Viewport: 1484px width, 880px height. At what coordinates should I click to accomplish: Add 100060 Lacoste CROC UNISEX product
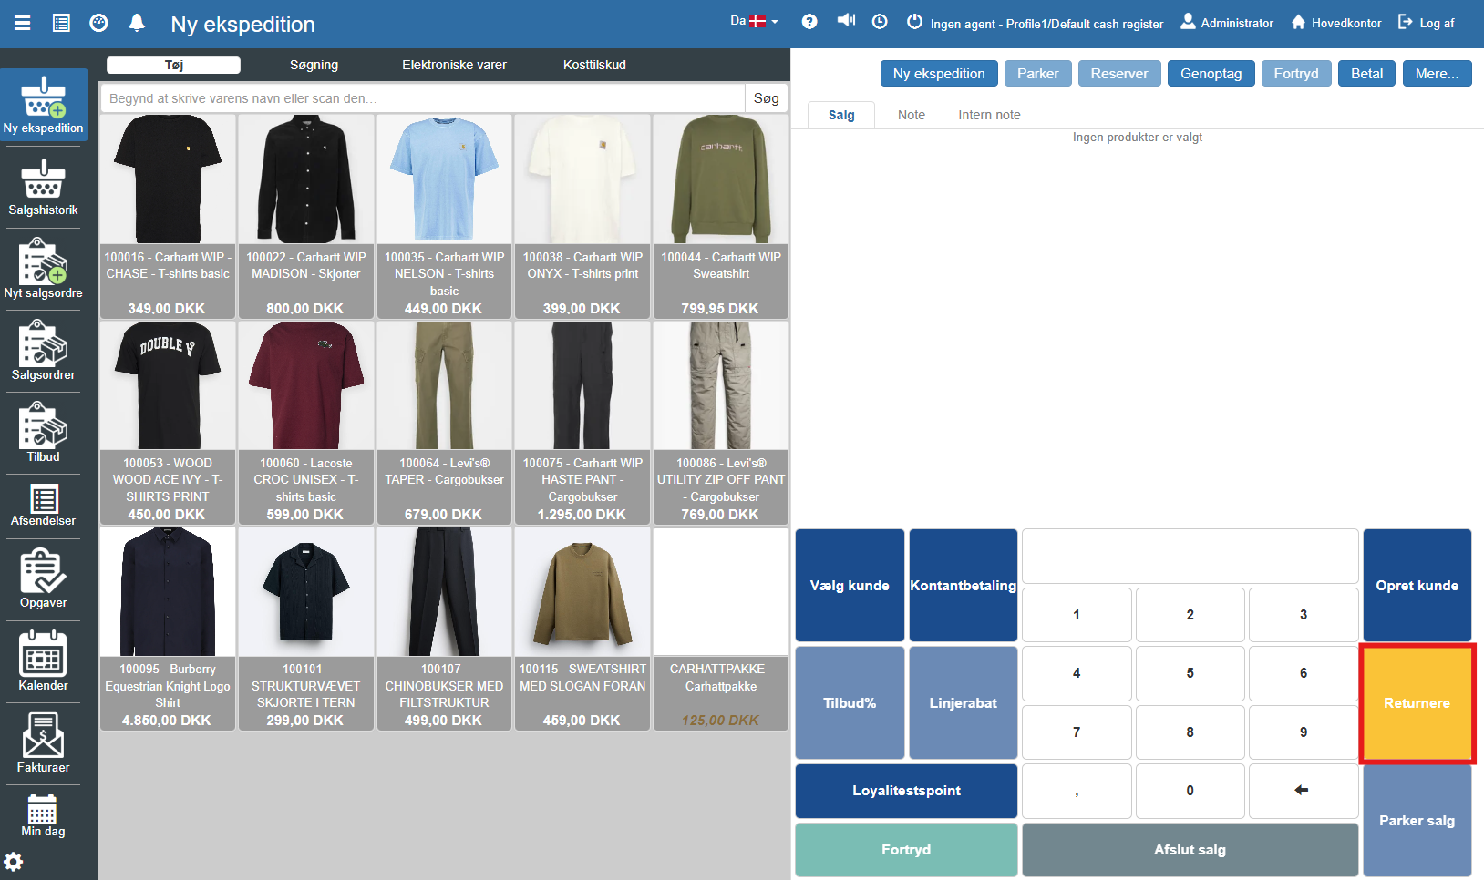pos(306,423)
